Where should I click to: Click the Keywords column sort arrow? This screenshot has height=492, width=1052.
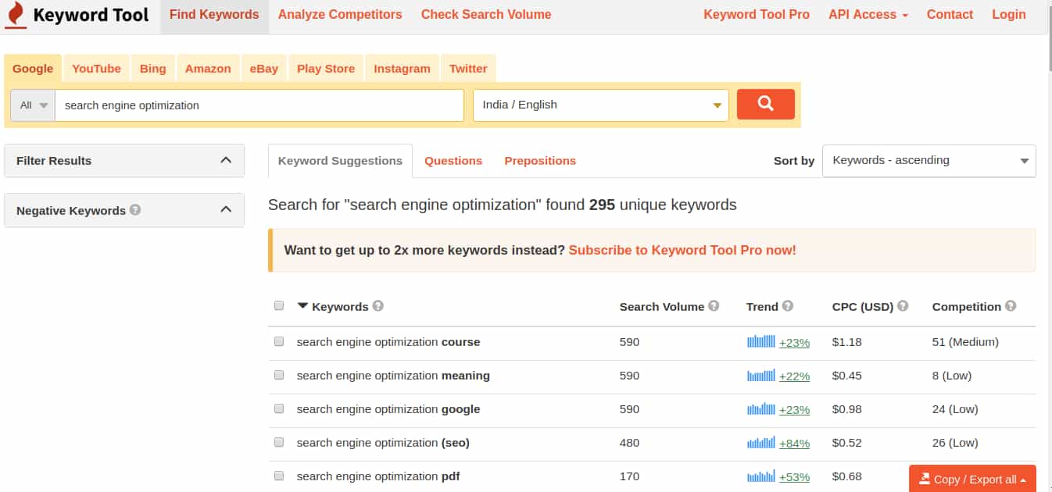(x=302, y=306)
